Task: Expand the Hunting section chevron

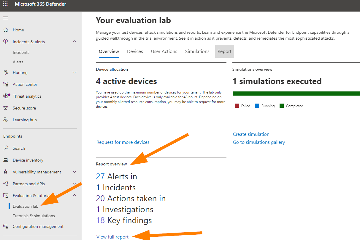Action: (x=74, y=72)
